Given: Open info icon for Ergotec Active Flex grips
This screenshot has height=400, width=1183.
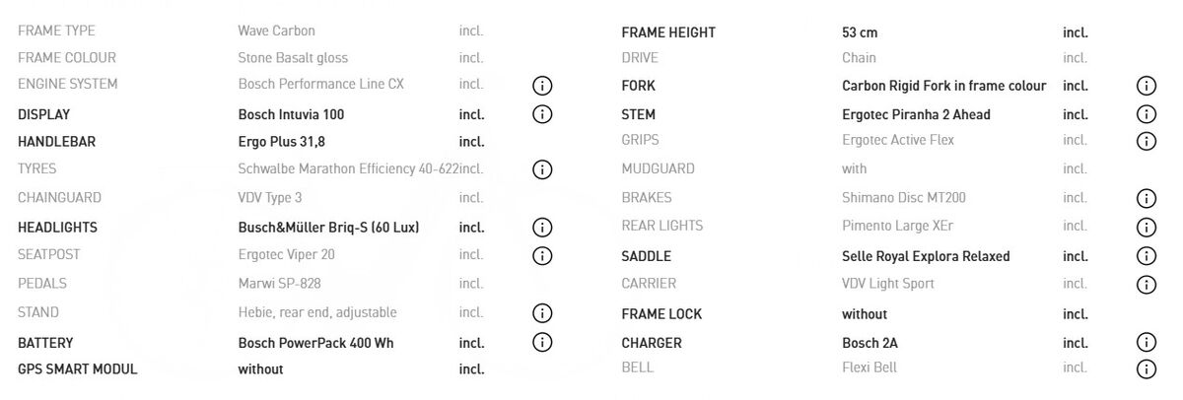Looking at the screenshot, I should 1147,141.
